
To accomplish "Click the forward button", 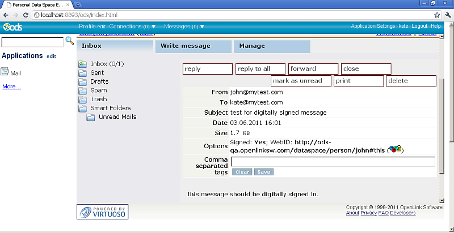I will [x=313, y=68].
